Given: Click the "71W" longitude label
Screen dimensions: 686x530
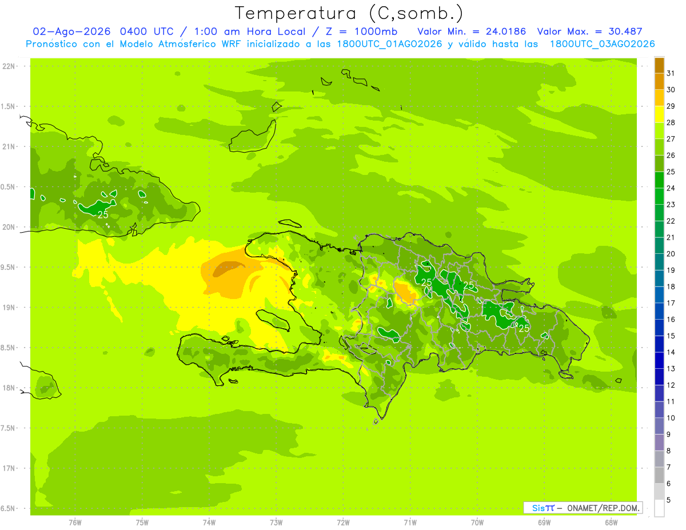Looking at the screenshot, I should point(410,523).
